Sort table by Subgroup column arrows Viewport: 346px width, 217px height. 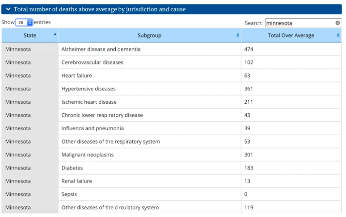coord(238,35)
